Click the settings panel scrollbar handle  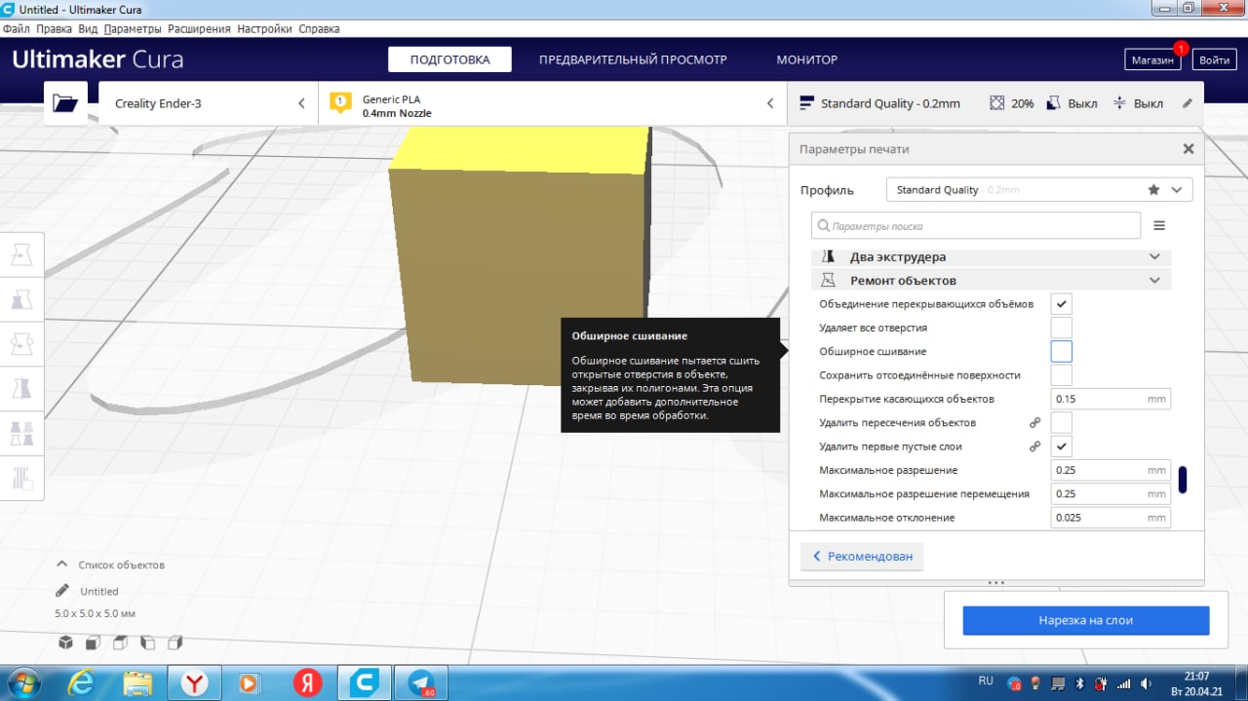[1183, 480]
